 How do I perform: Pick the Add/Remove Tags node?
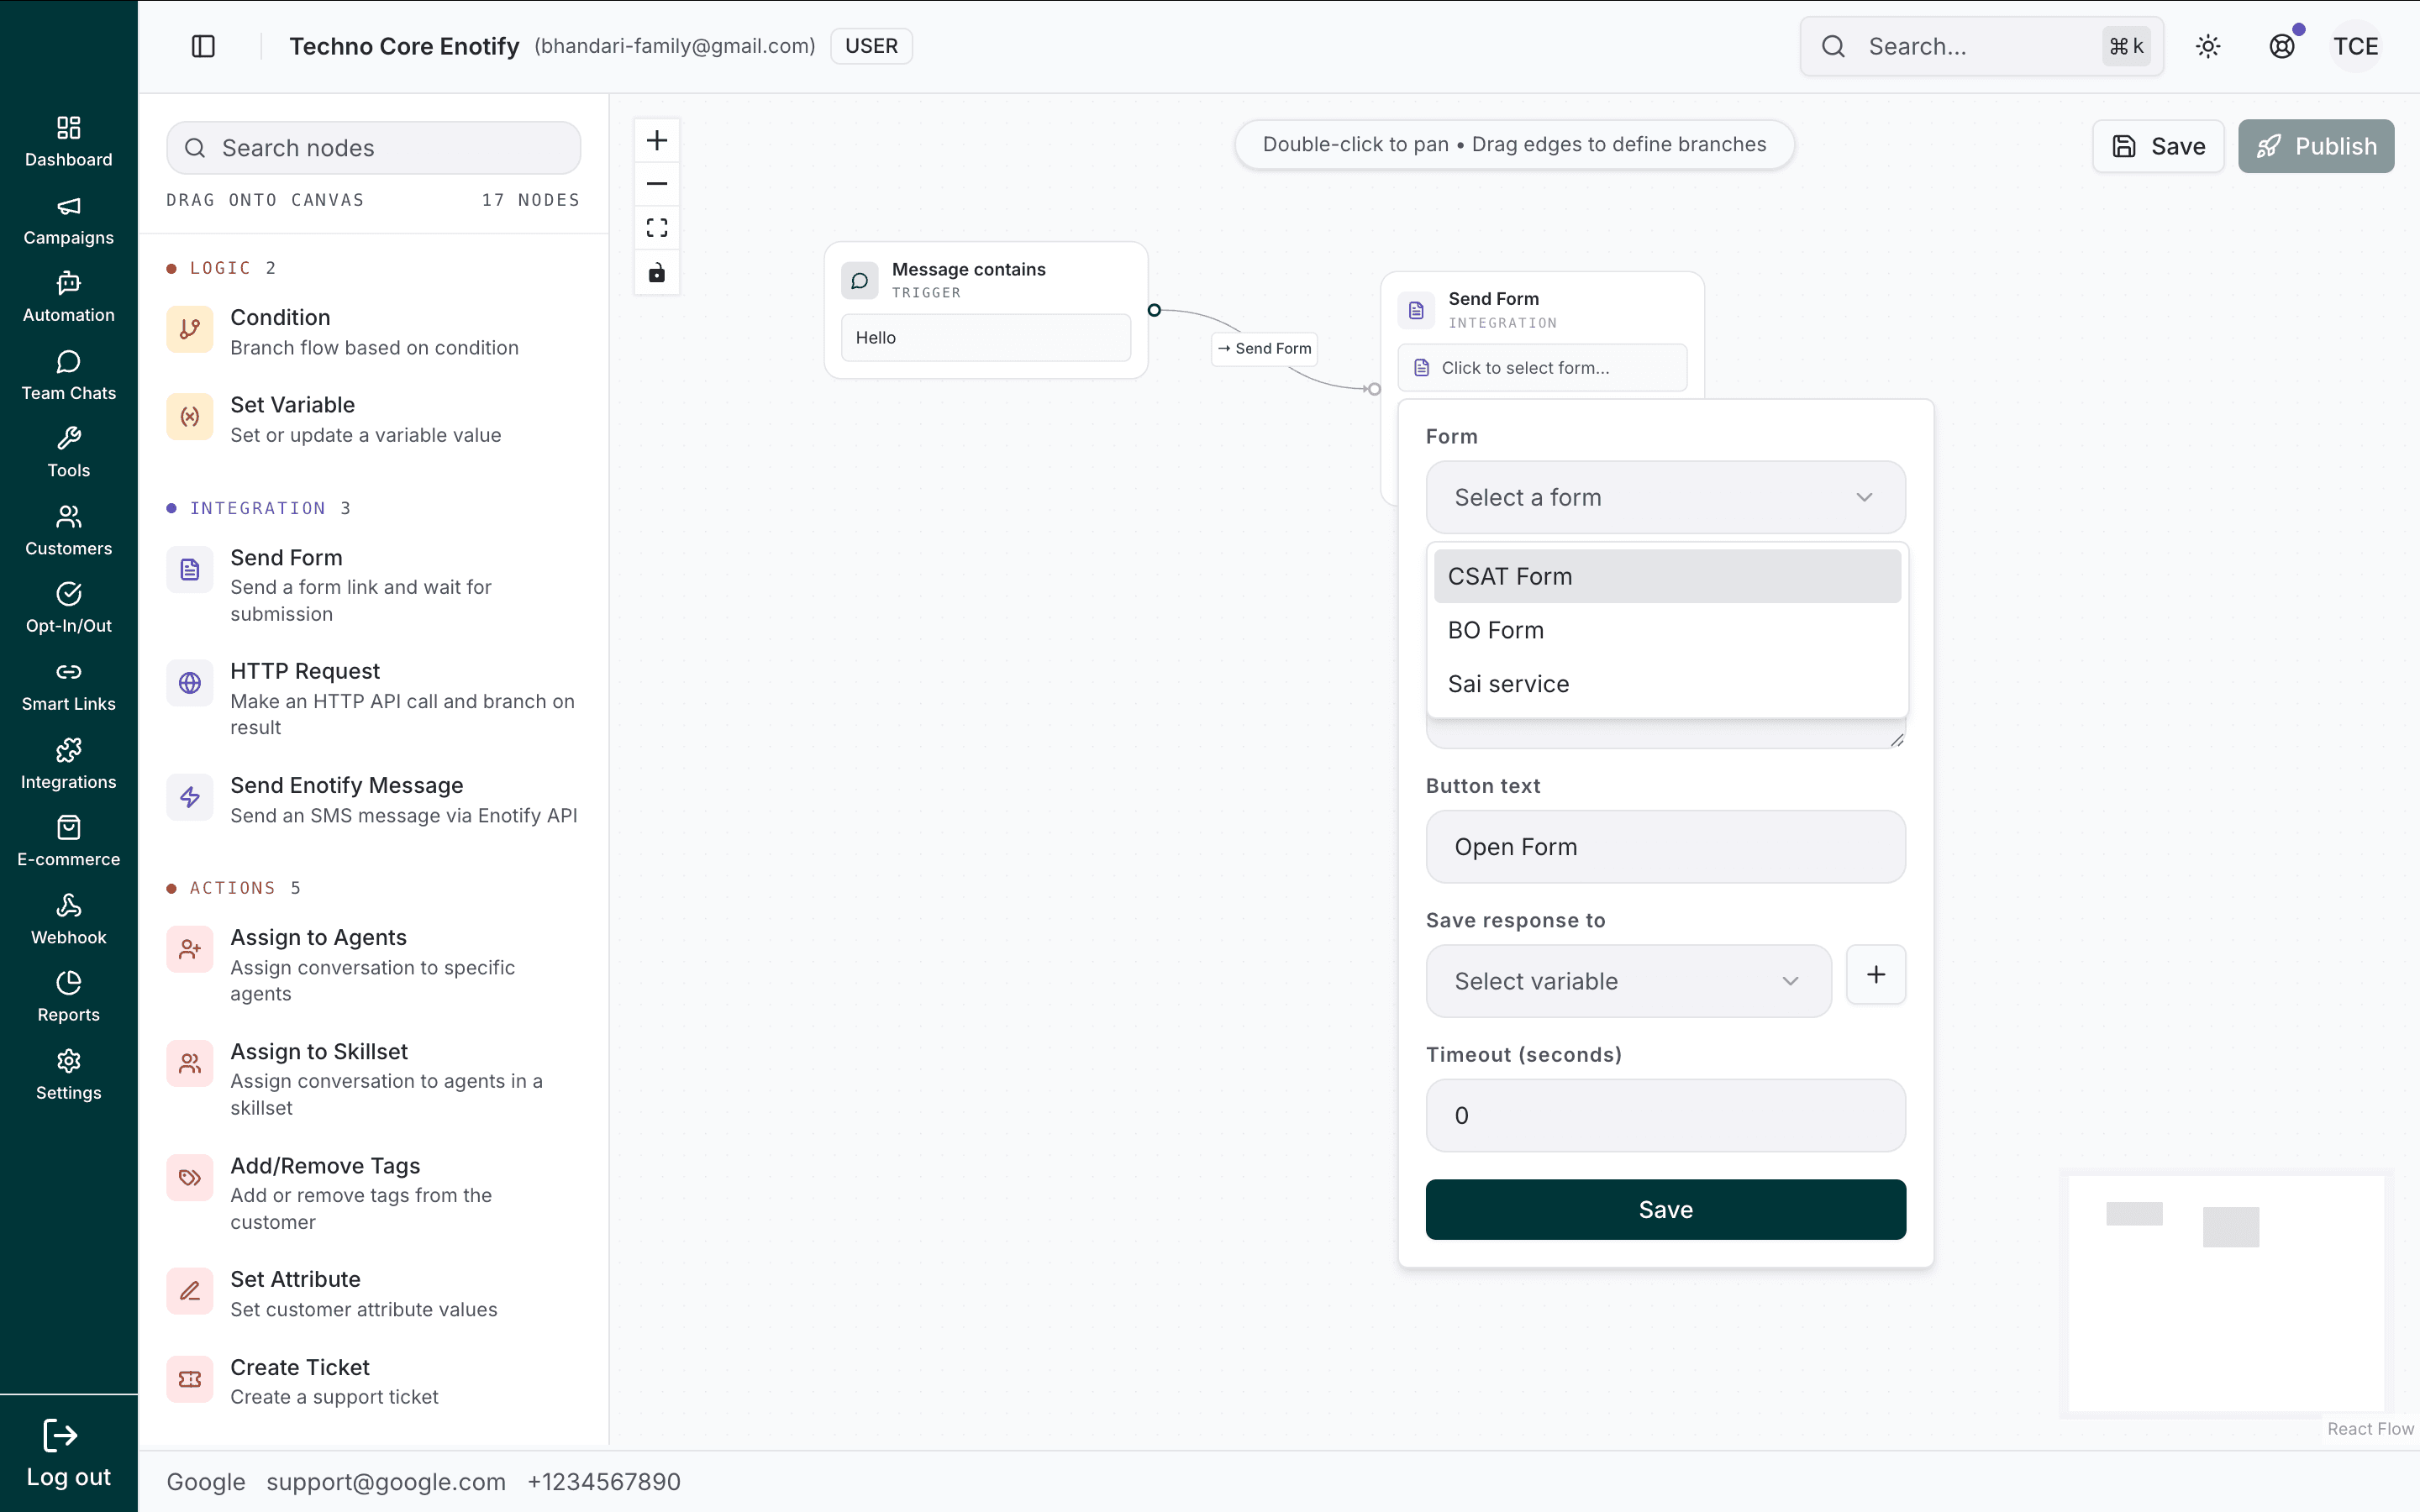[x=373, y=1193]
